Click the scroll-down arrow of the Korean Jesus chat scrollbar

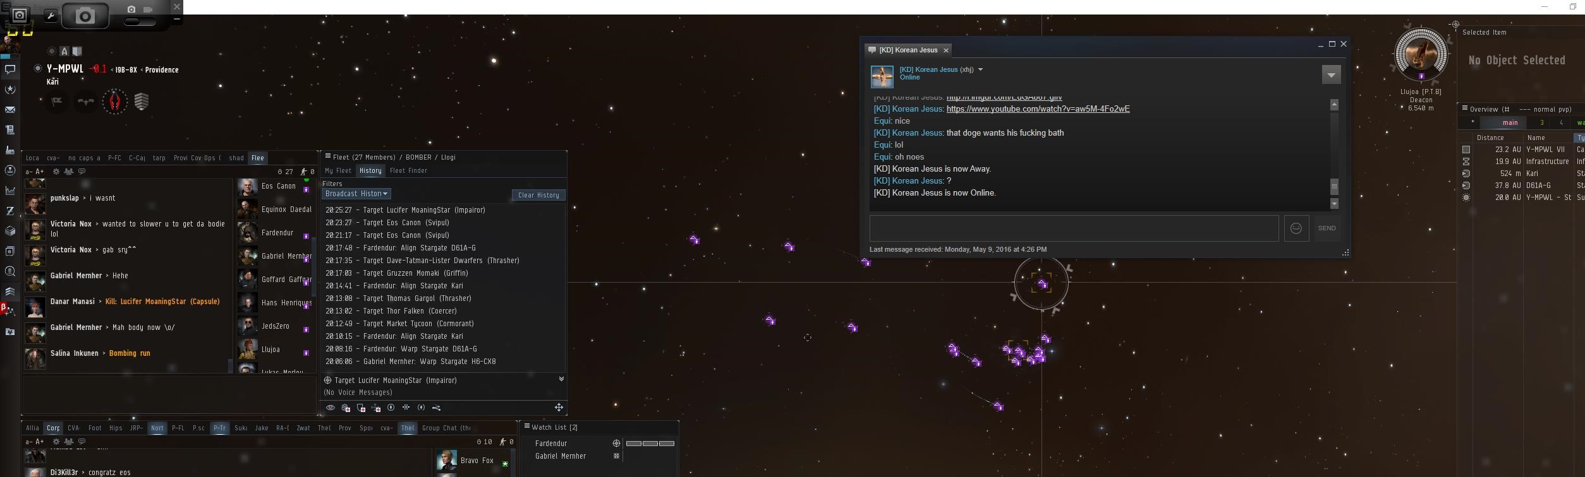[x=1334, y=204]
